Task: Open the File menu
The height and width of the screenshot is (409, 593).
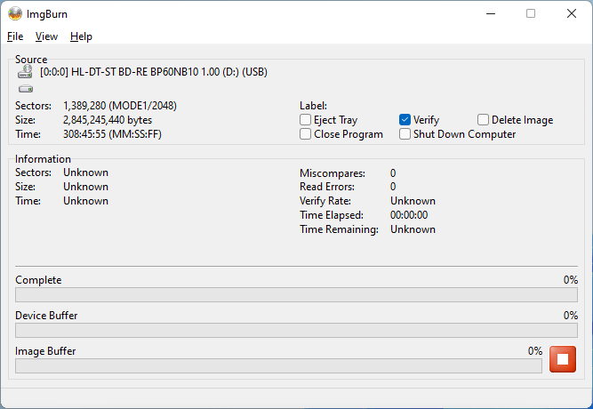Action: pyautogui.click(x=15, y=36)
